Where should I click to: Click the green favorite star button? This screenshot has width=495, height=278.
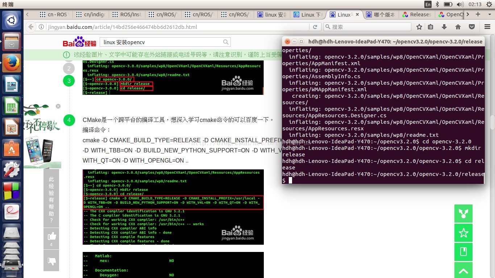click(x=463, y=233)
